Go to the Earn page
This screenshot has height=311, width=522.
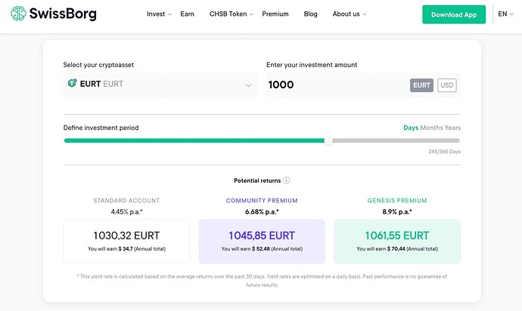point(187,14)
